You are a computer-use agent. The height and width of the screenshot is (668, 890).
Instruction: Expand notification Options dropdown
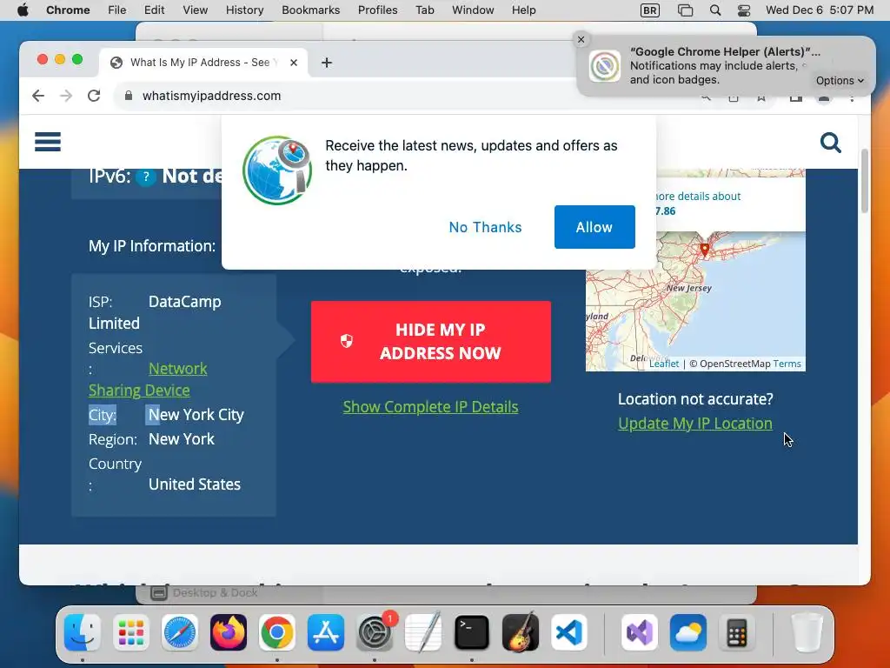840,81
